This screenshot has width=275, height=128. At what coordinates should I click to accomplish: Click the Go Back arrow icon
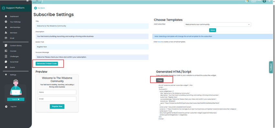tap(36, 8)
